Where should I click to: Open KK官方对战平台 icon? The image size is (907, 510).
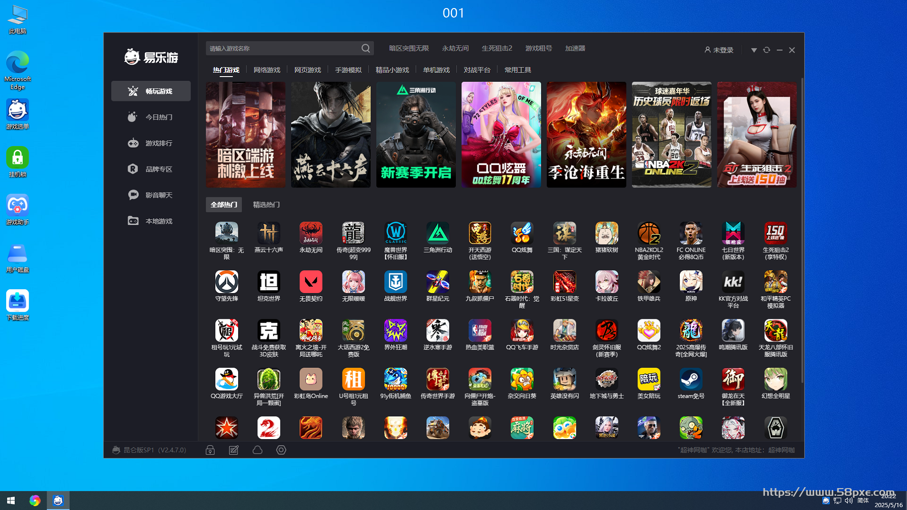click(x=733, y=282)
